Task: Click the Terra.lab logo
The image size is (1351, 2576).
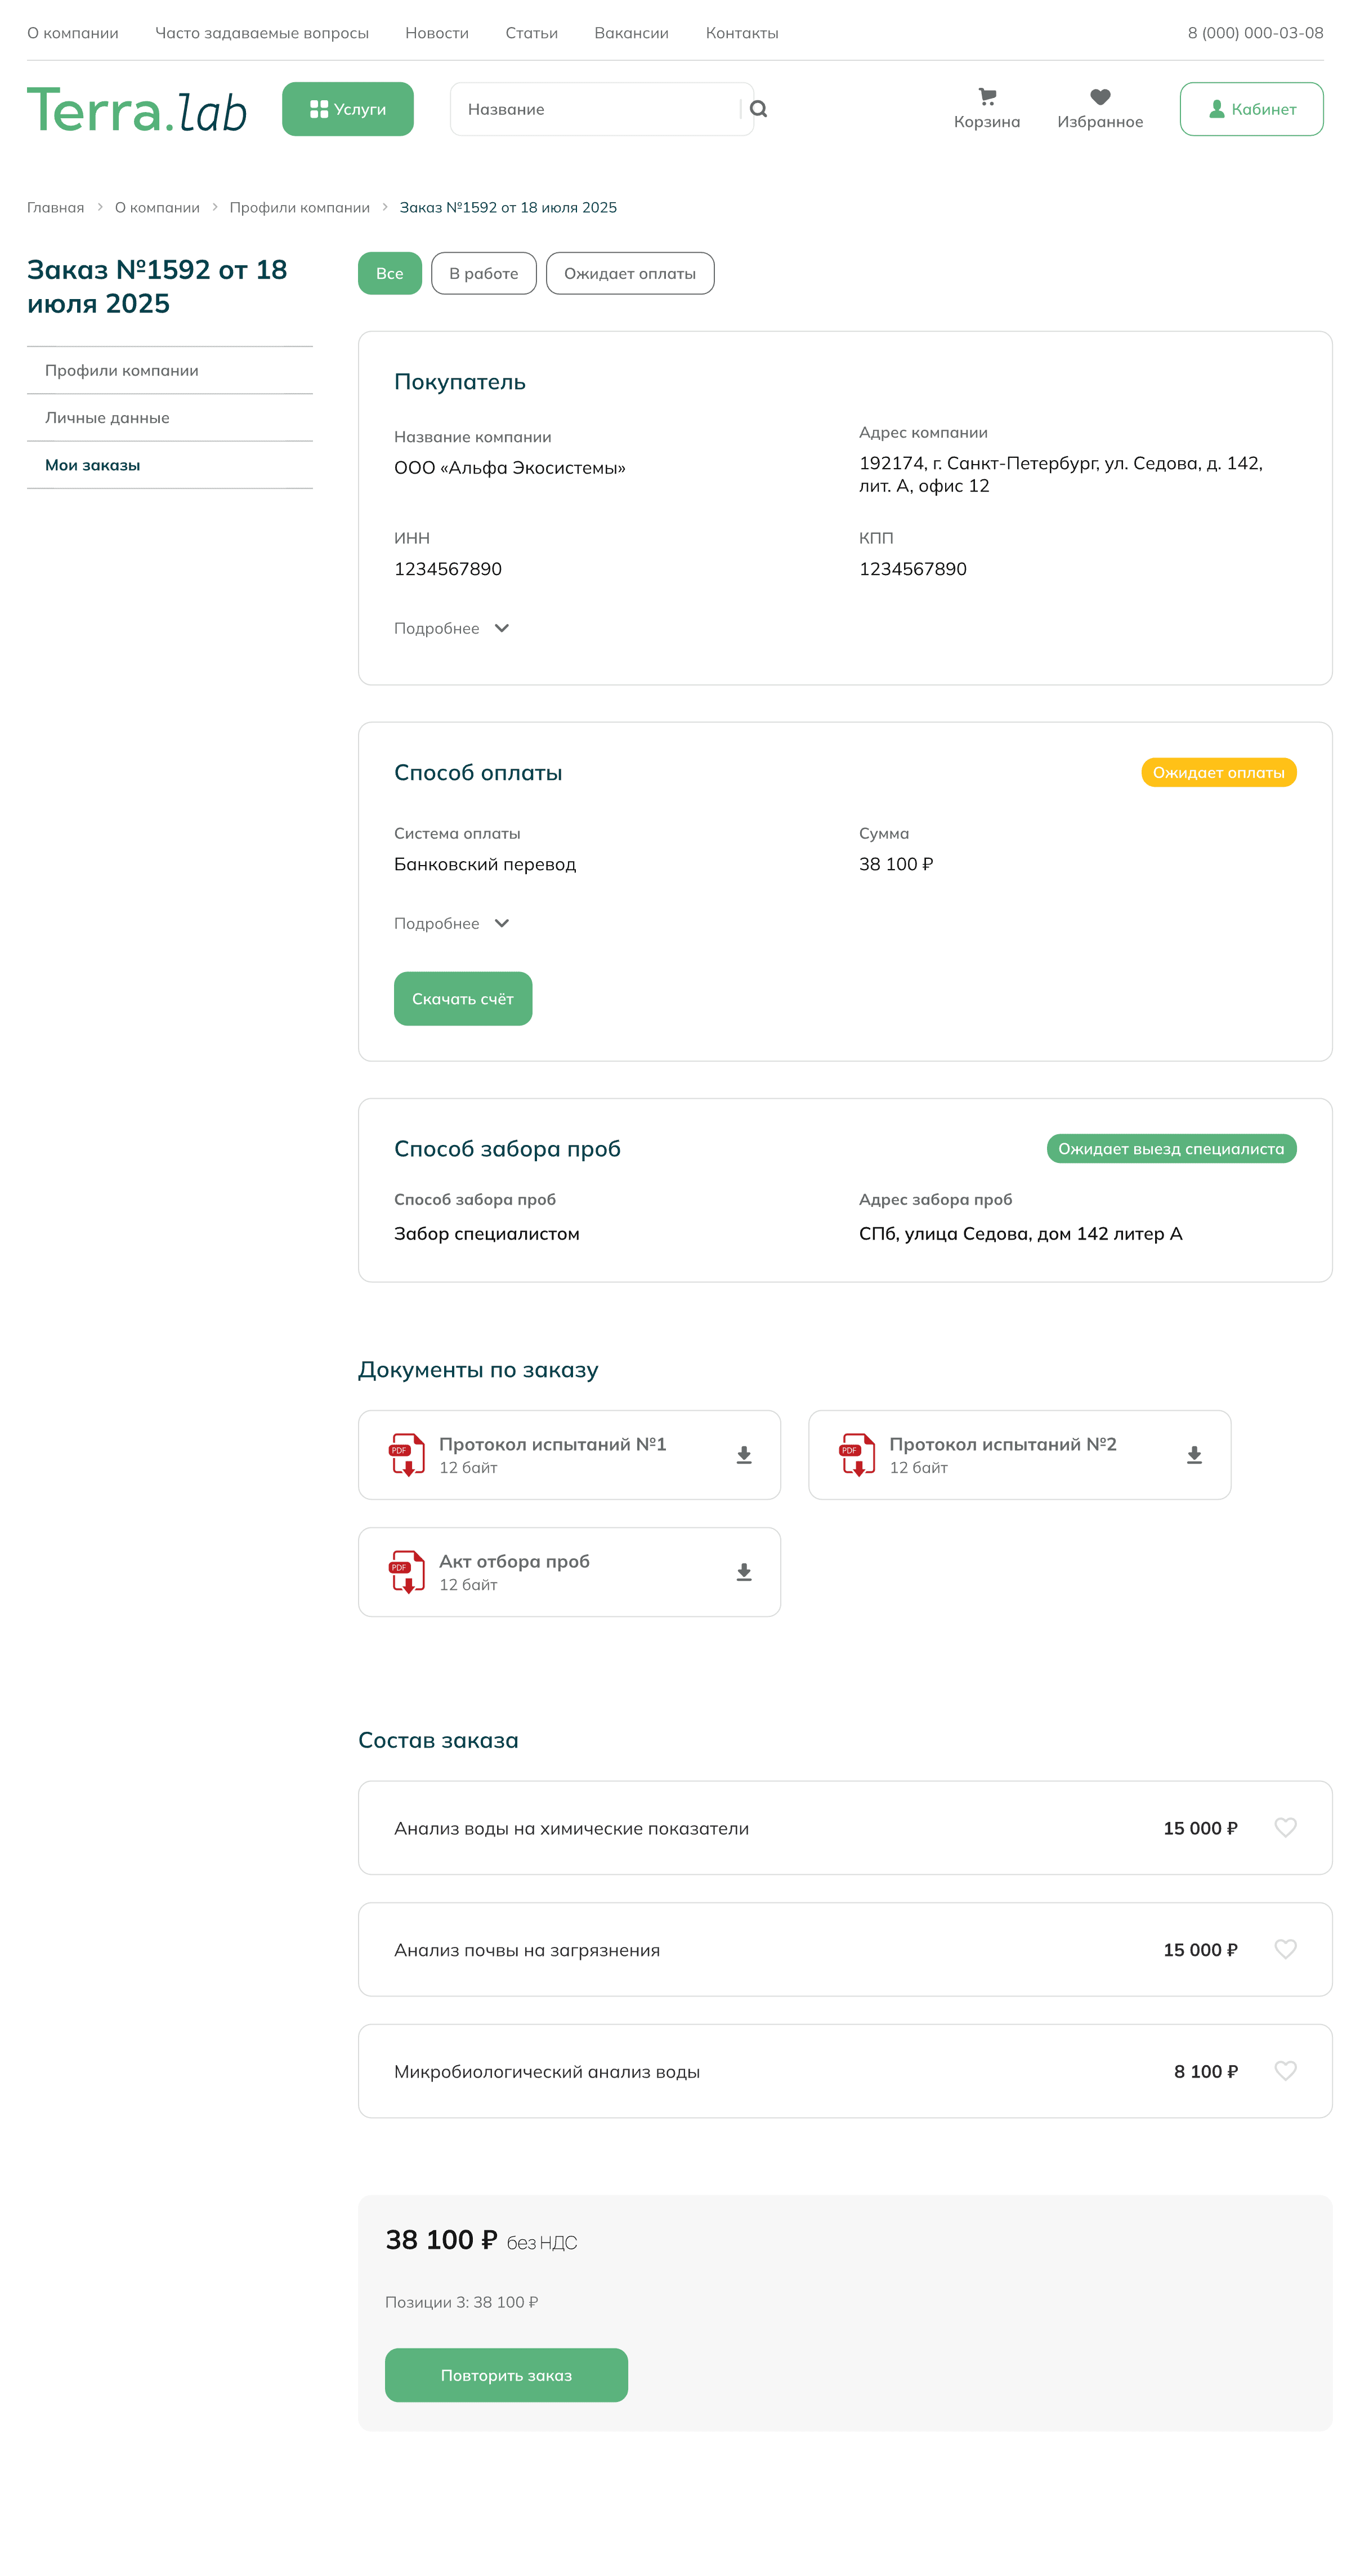Action: click(x=137, y=110)
